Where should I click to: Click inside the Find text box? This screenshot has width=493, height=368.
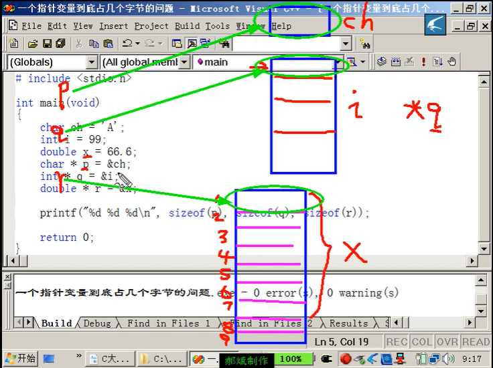(287, 43)
